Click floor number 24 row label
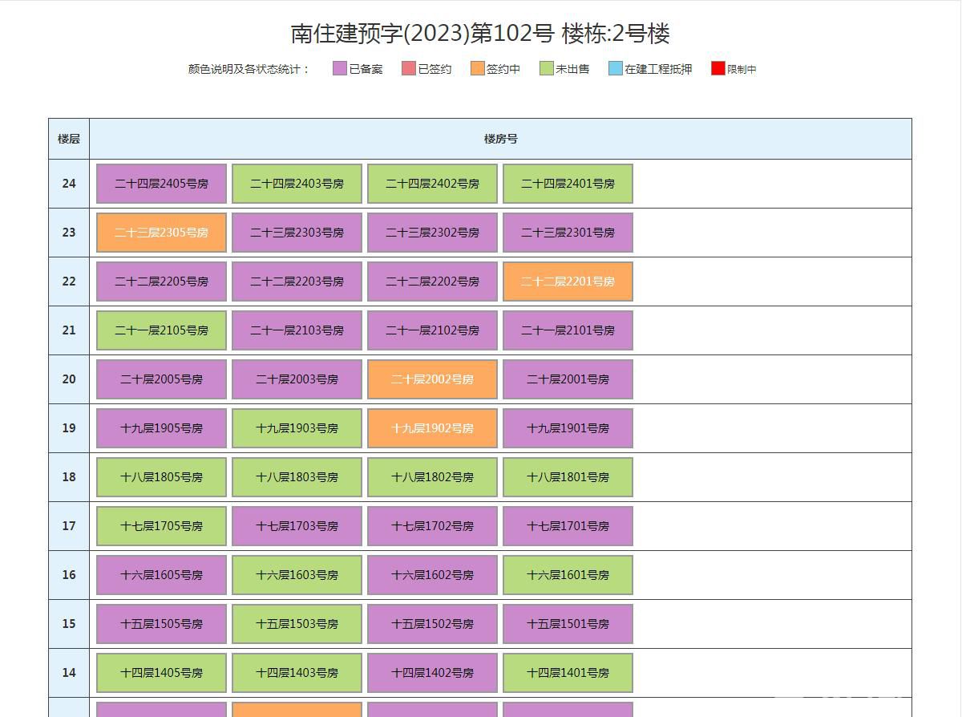The height and width of the screenshot is (717, 962). [69, 184]
